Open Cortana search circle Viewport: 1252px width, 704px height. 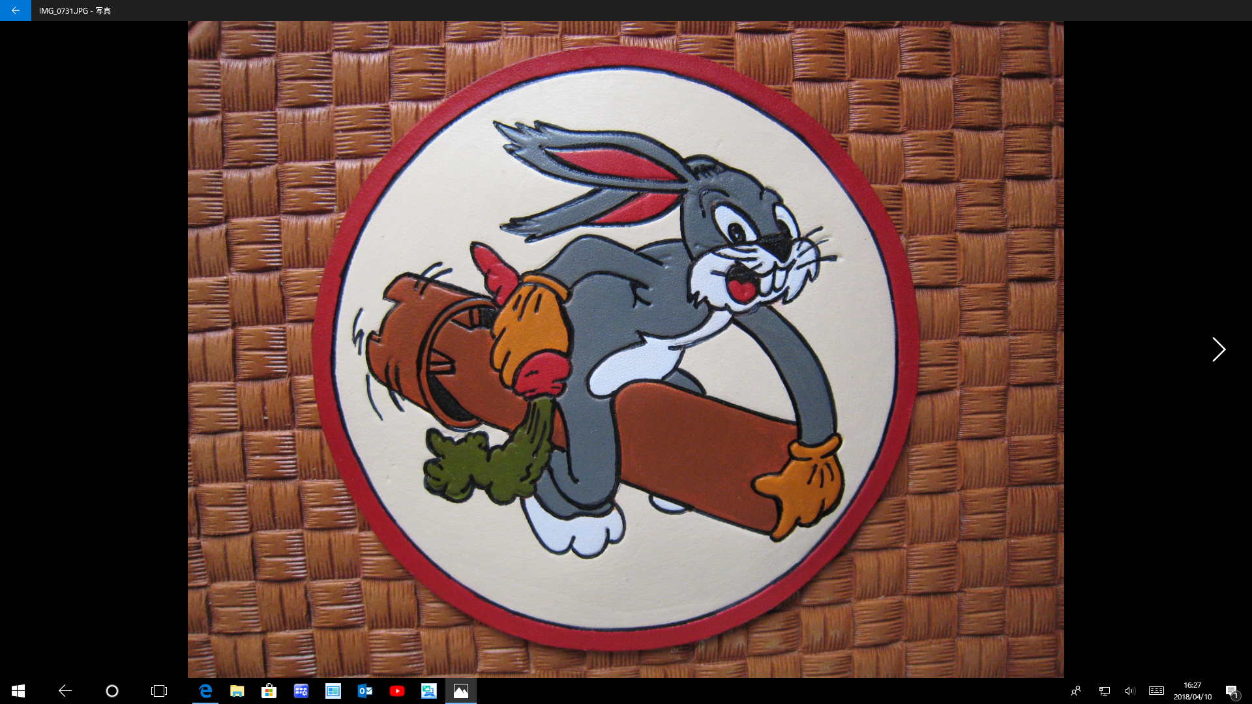(x=112, y=691)
